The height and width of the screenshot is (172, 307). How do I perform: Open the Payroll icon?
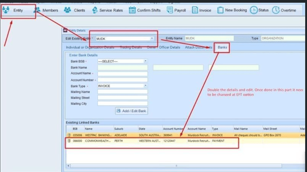tap(170, 10)
